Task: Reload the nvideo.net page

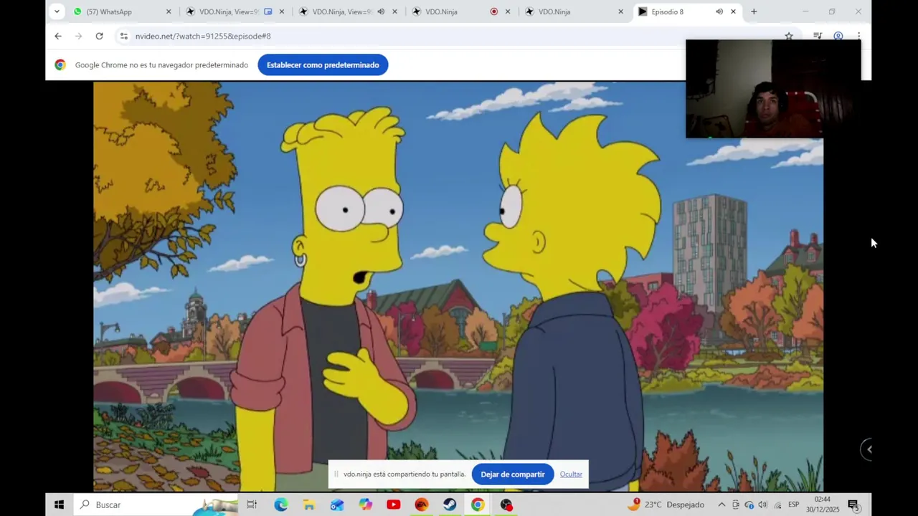Action: point(99,36)
